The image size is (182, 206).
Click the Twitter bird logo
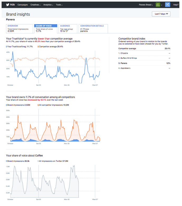click(x=8, y=4)
